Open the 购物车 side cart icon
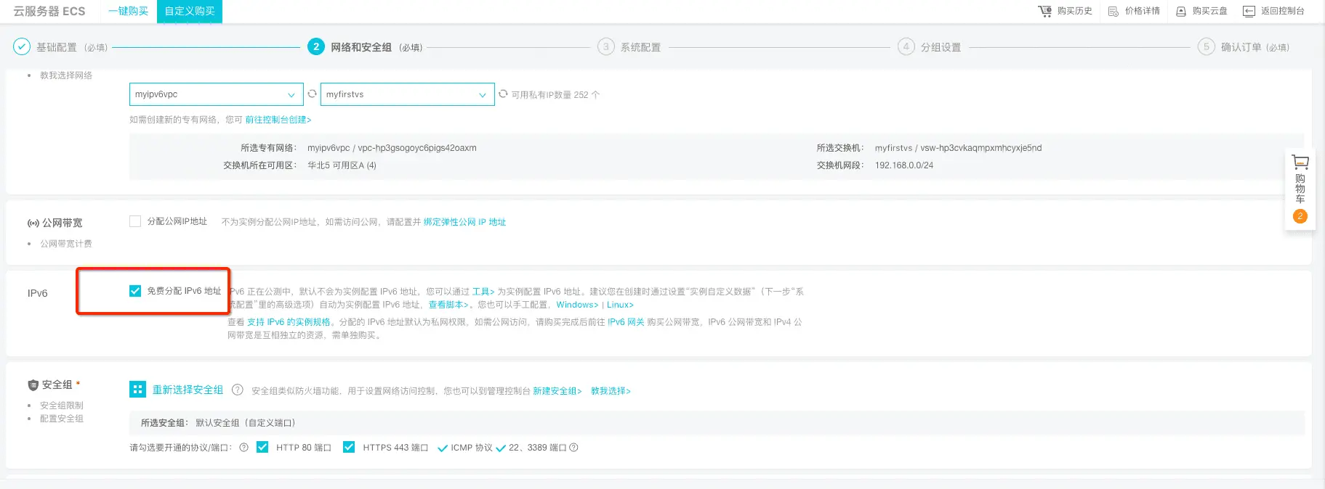 [x=1300, y=162]
